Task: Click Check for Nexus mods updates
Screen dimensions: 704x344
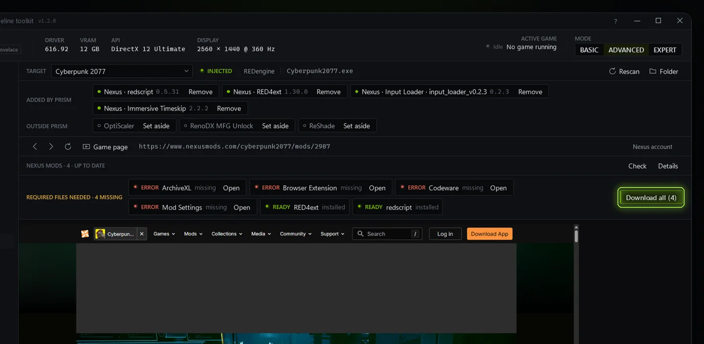Action: pos(637,166)
